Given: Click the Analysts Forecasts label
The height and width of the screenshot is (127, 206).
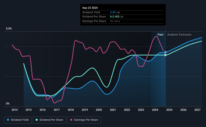Looking at the screenshot, I should click(179, 34).
